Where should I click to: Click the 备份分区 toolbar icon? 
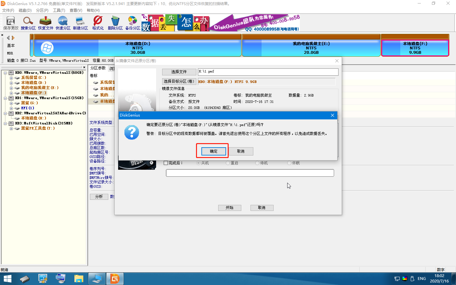[x=133, y=23]
